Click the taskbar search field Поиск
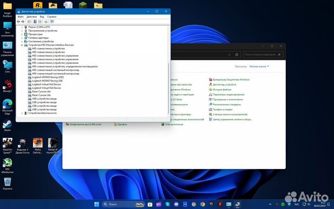The image size is (334, 209). pyautogui.click(x=116, y=204)
